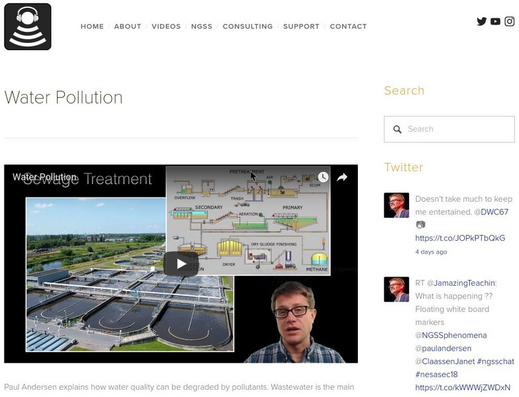Open the t.co/kWWWjZWDxN link
The width and height of the screenshot is (519, 397).
pyautogui.click(x=463, y=388)
